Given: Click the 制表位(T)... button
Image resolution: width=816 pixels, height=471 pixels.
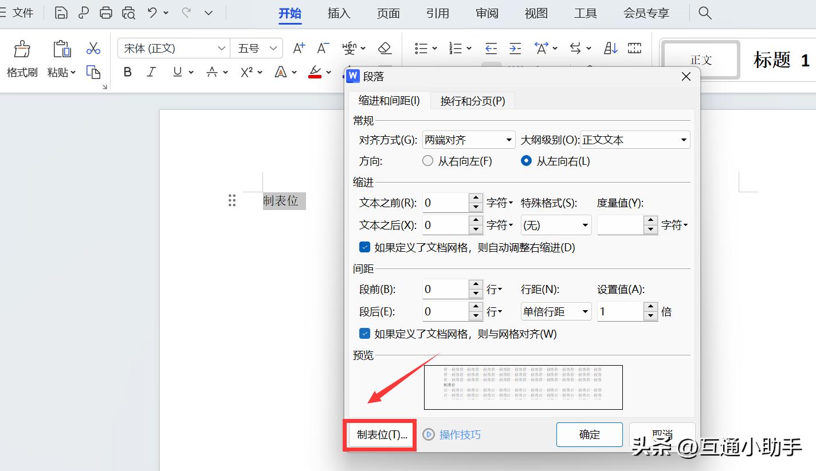Looking at the screenshot, I should pos(382,435).
